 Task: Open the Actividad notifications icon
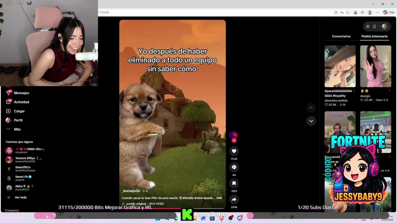pos(8,102)
